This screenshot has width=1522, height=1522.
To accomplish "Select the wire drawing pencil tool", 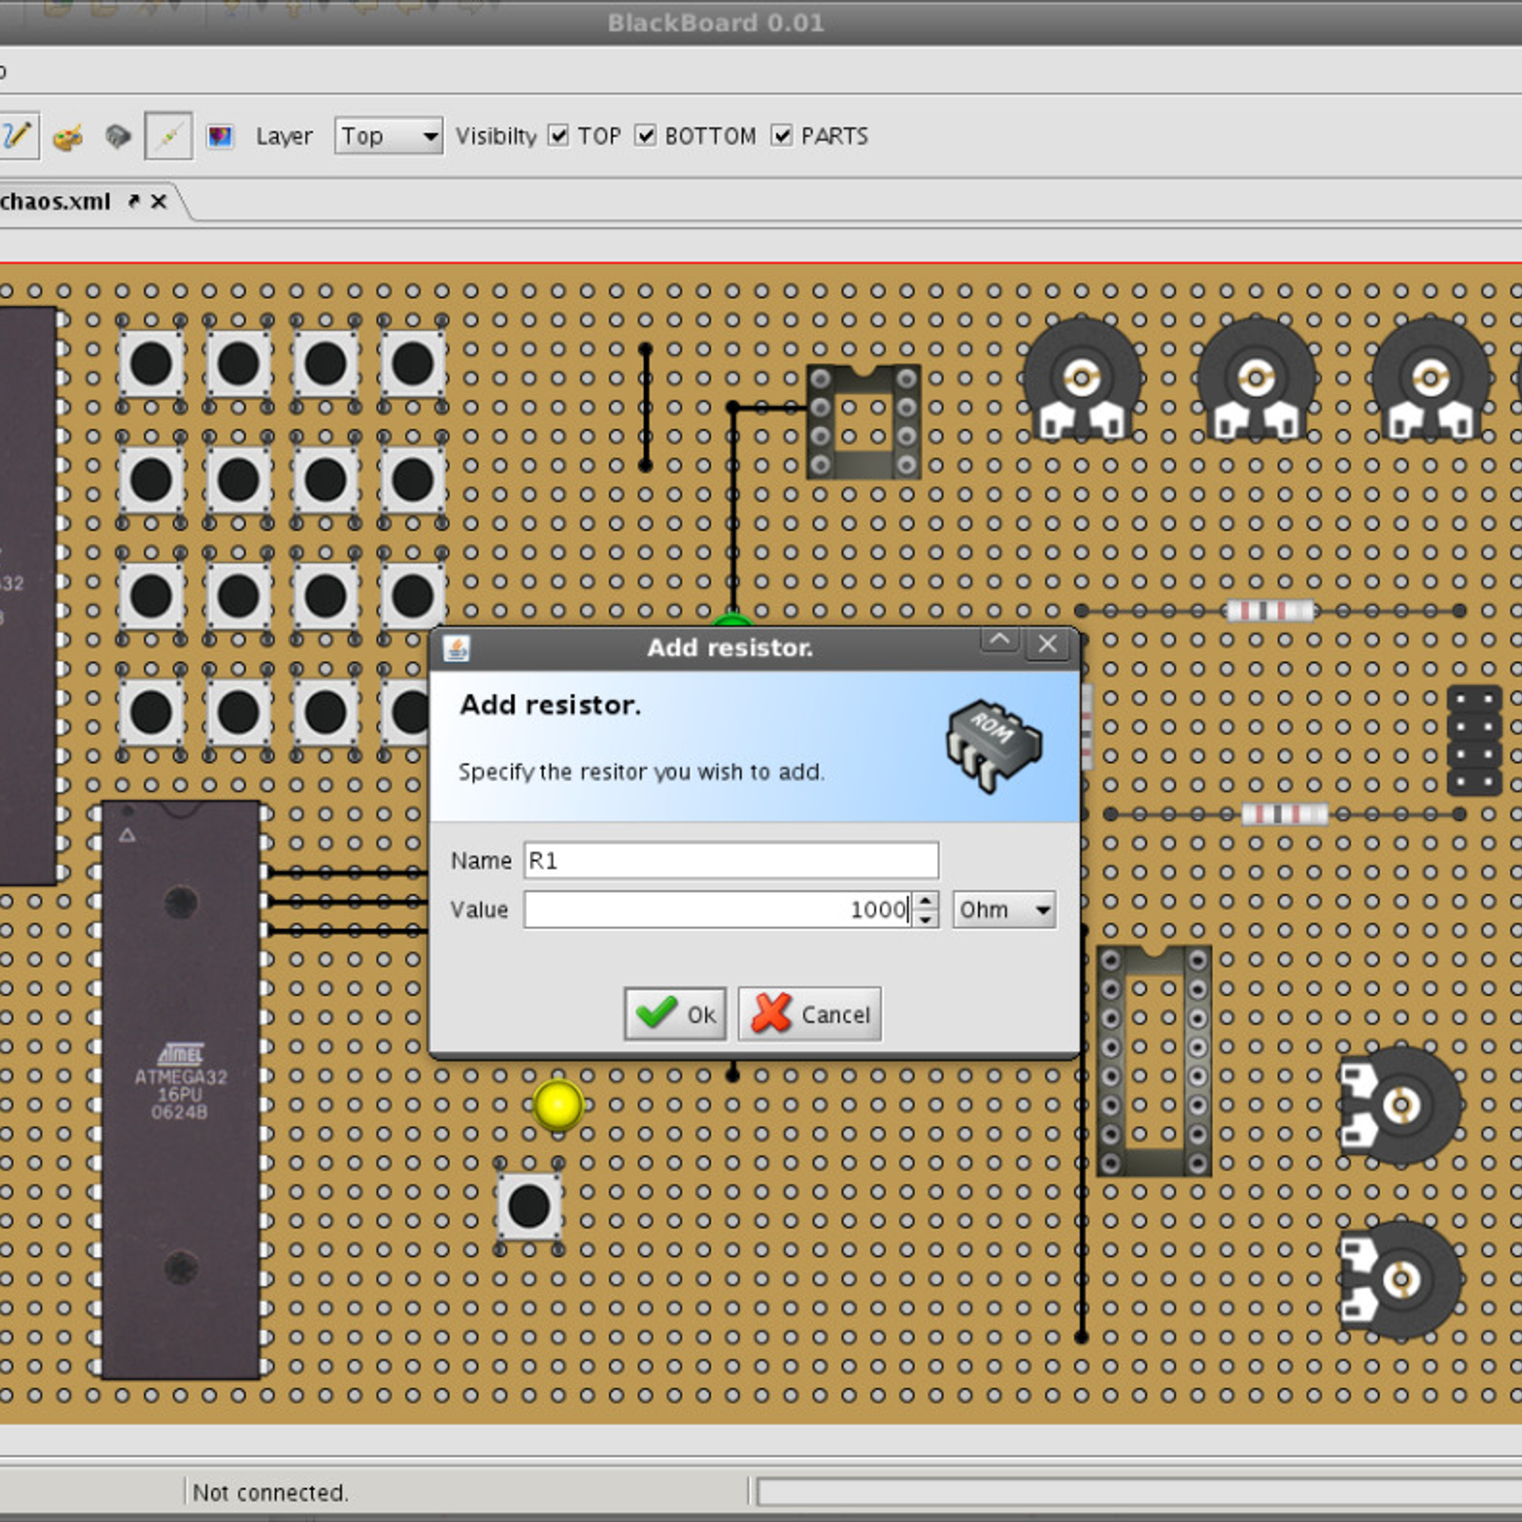I will tap(16, 136).
